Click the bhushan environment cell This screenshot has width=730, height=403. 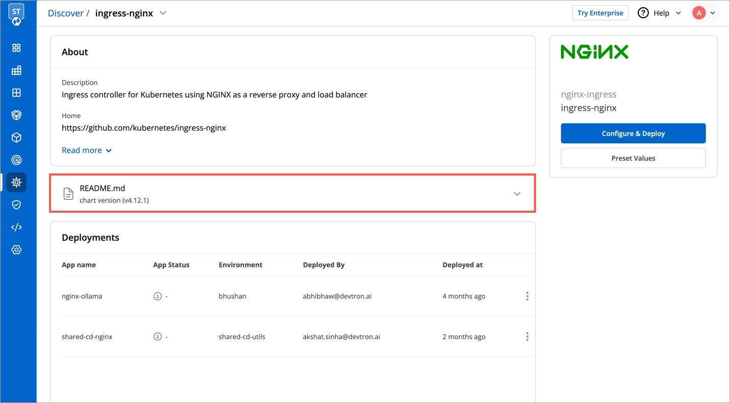(232, 296)
